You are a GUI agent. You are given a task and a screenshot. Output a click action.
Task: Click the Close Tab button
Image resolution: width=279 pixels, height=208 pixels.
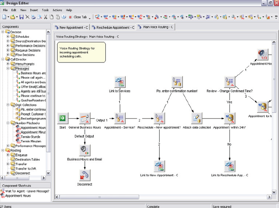(80, 17)
